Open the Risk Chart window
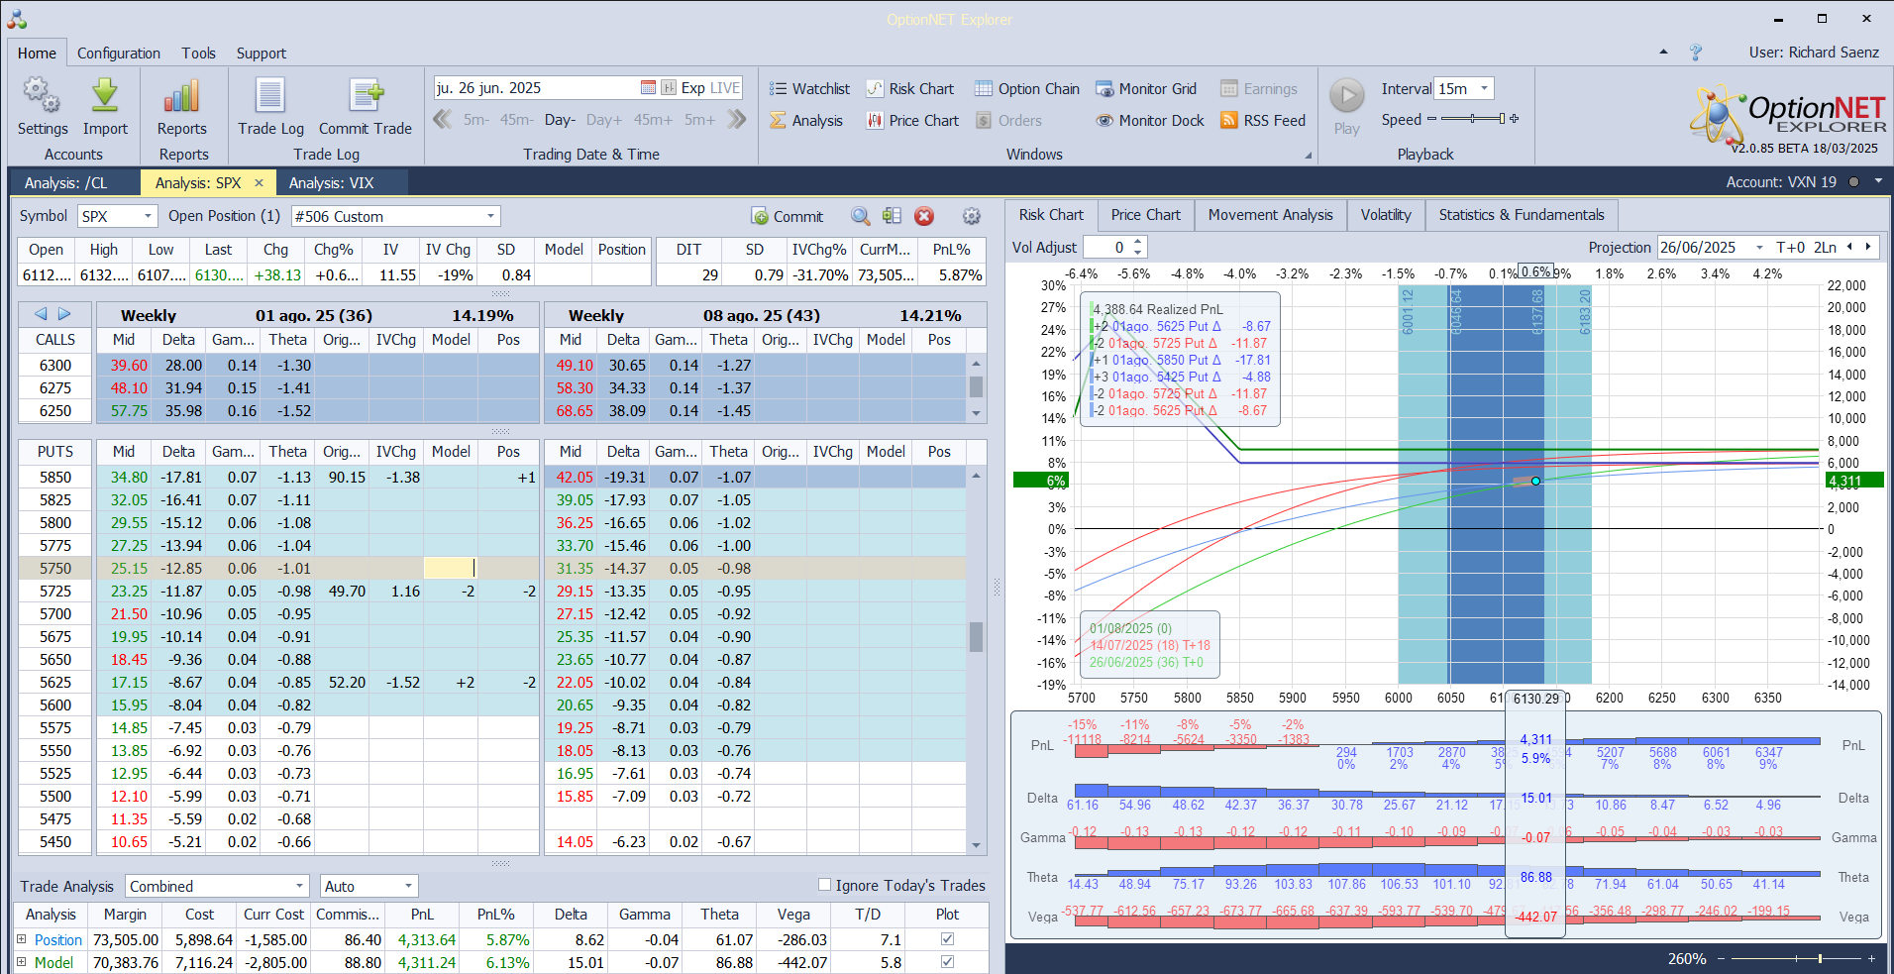The image size is (1894, 974). point(909,89)
